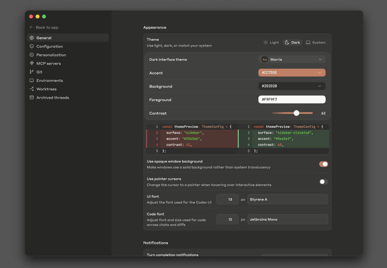Click the Code font size field 12
Viewport: 387px width, 268px height.
pos(227,219)
